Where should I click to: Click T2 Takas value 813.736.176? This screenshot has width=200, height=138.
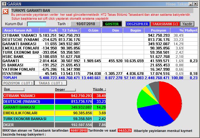[69, 39]
